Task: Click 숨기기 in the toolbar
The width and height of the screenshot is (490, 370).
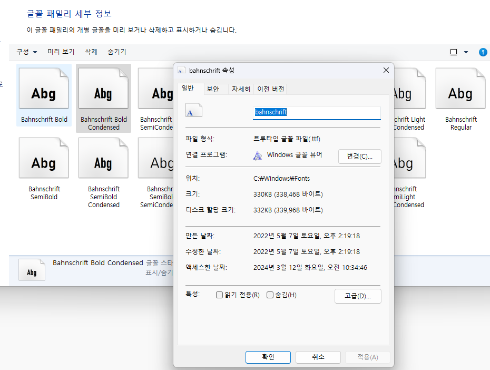Action: coord(117,52)
